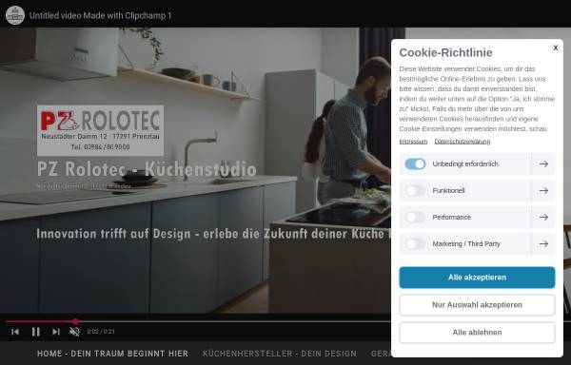Open the Impressum link
The image size is (571, 365).
pyautogui.click(x=413, y=142)
